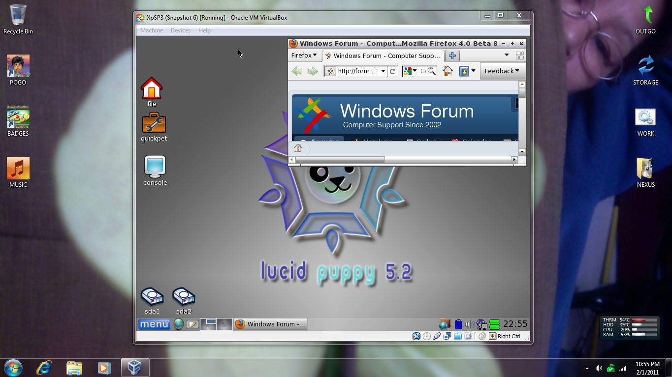Open the Recycle Bin desktop icon
This screenshot has height=377, width=672.
click(x=18, y=20)
